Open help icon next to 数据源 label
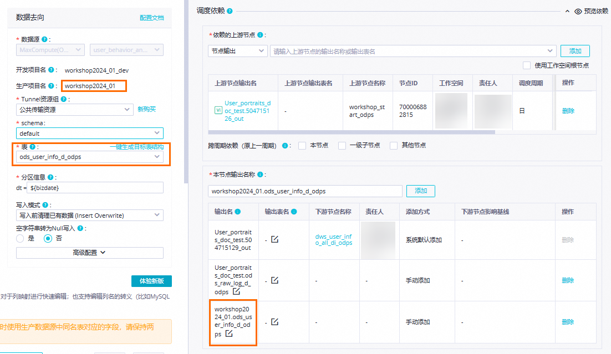Viewport: 611px width, 354px height. [x=44, y=39]
